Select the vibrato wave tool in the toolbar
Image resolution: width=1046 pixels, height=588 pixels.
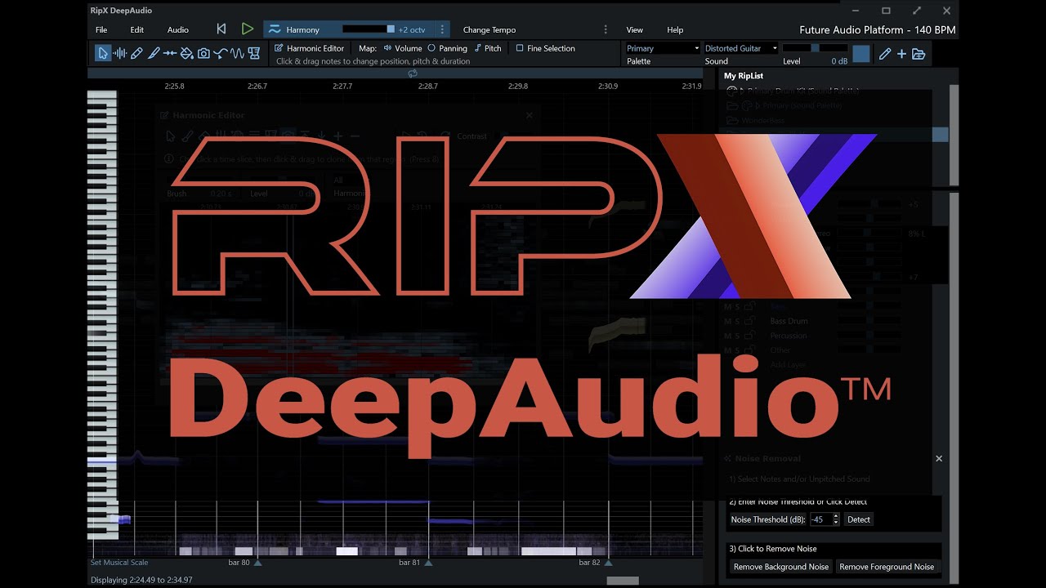(235, 51)
